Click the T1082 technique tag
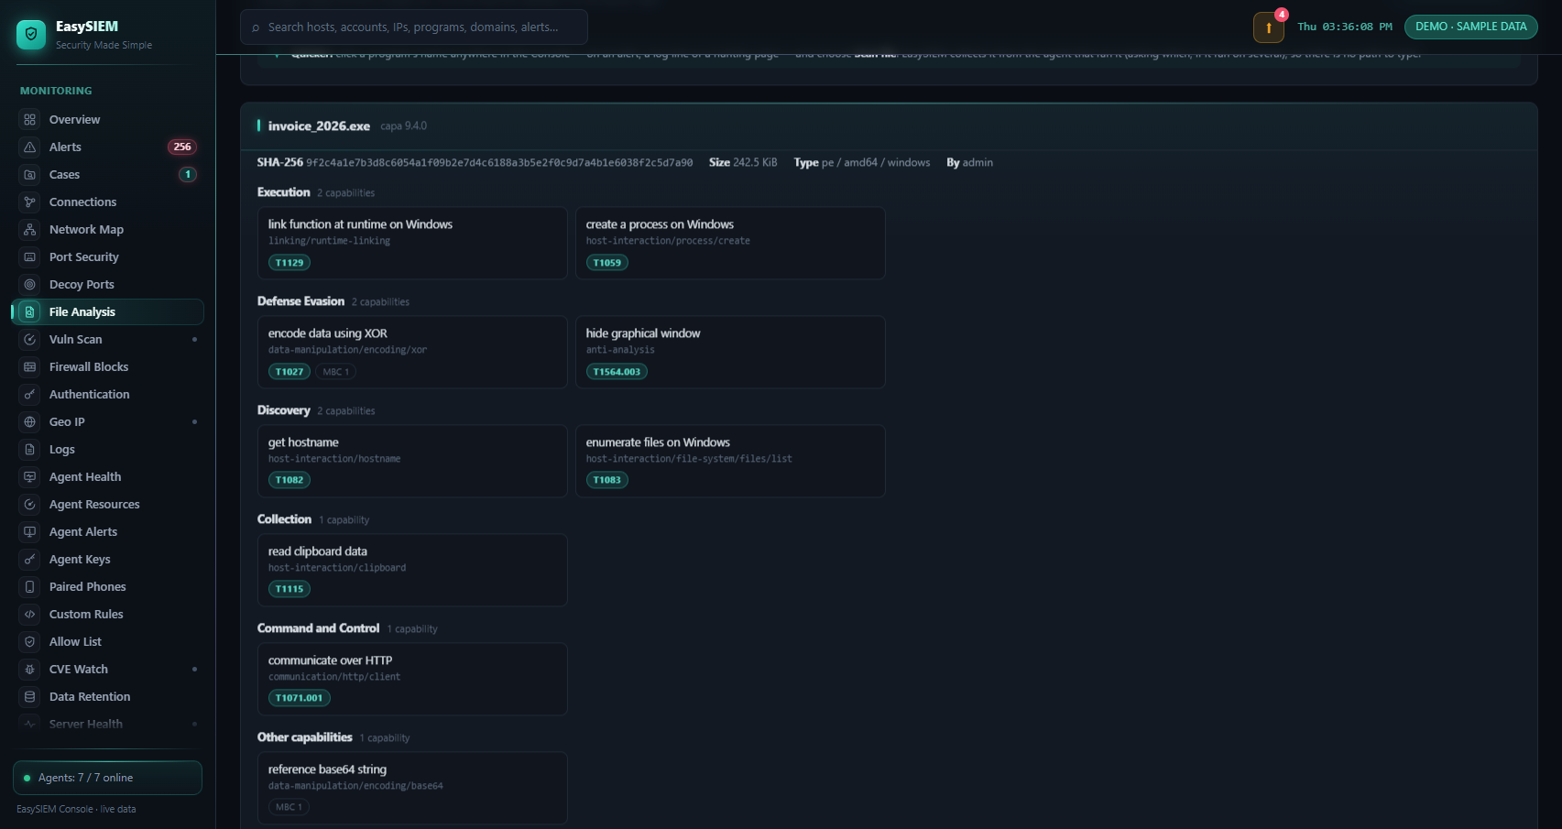1562x829 pixels. click(x=289, y=480)
